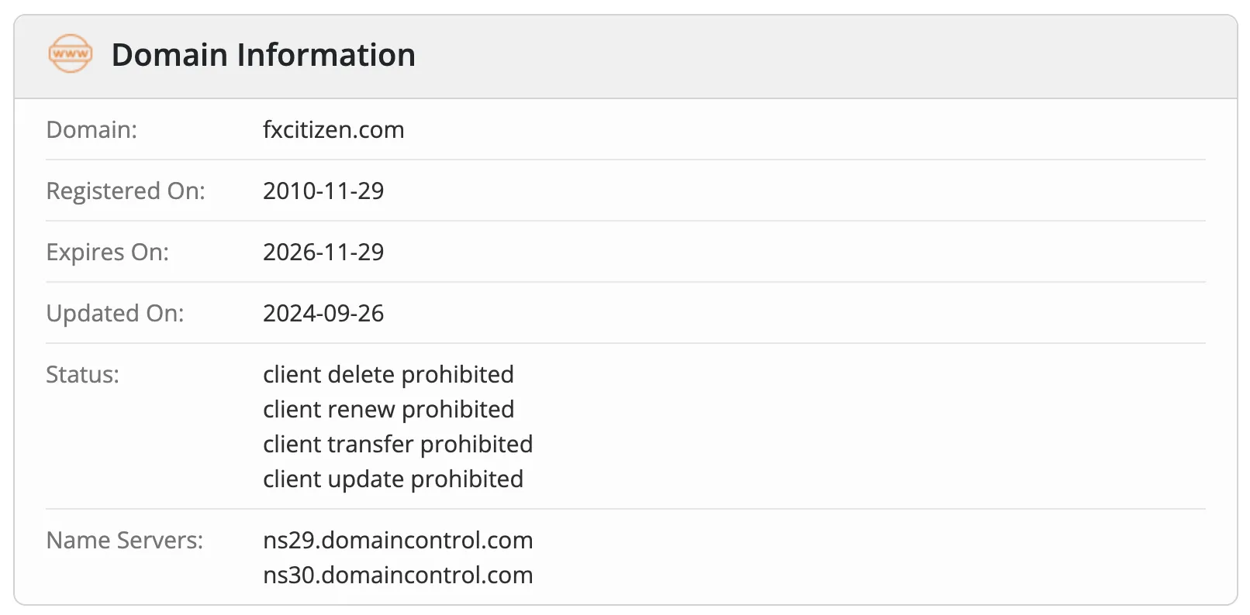Click the Domain Information heading

[264, 55]
